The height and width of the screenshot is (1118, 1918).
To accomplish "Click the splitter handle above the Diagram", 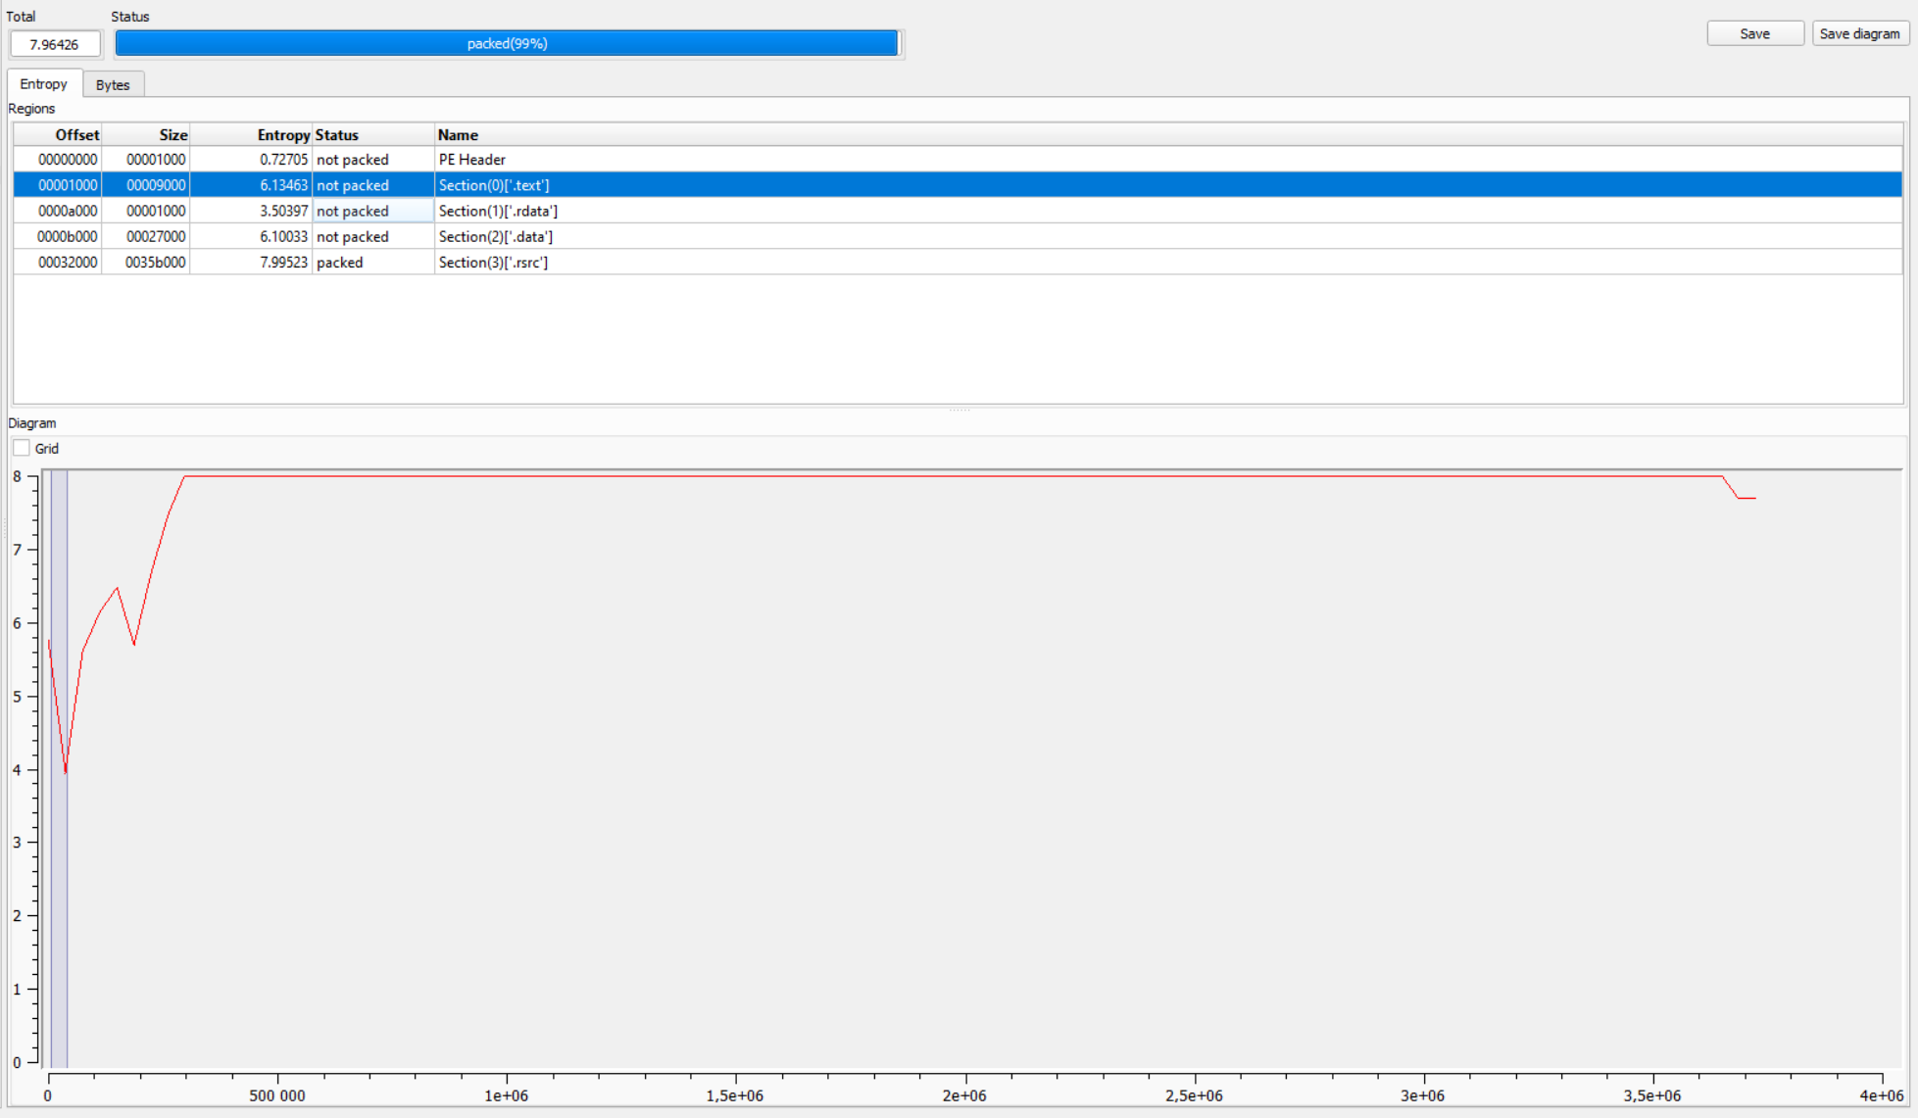I will coord(959,410).
